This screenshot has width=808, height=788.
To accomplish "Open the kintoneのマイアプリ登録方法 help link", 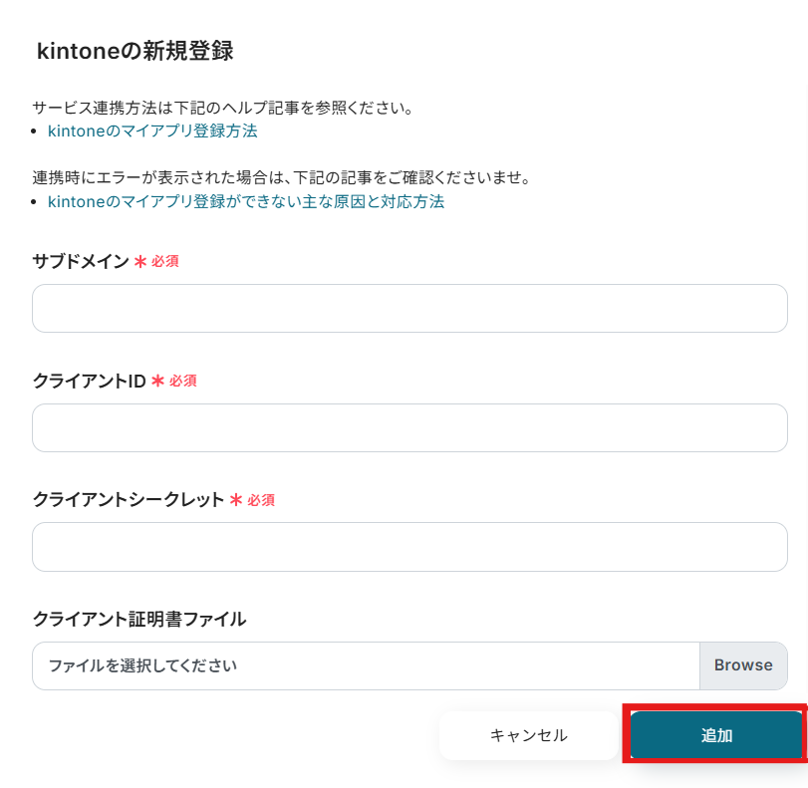I will [152, 131].
